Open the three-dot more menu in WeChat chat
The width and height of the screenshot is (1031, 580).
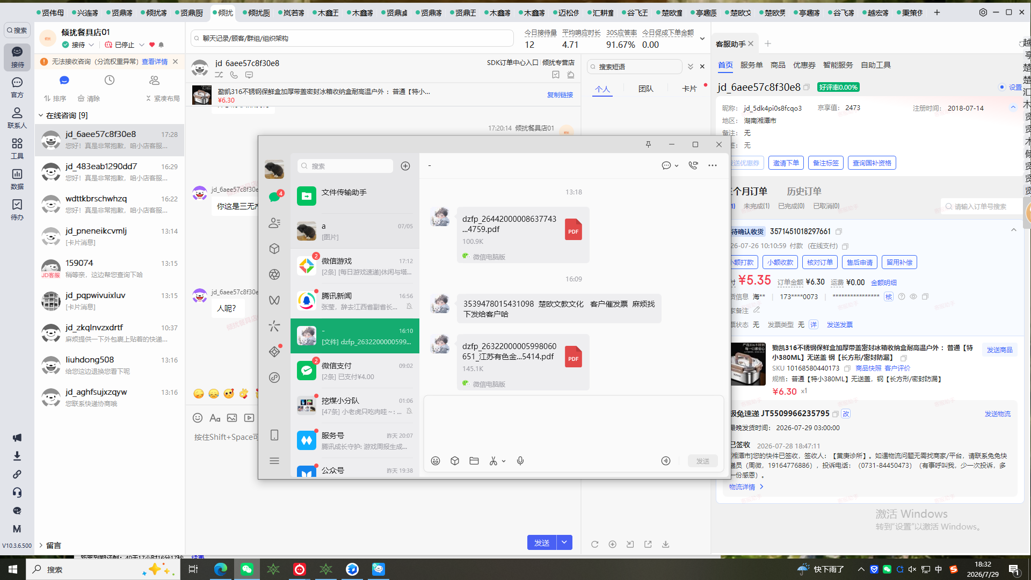tap(713, 165)
